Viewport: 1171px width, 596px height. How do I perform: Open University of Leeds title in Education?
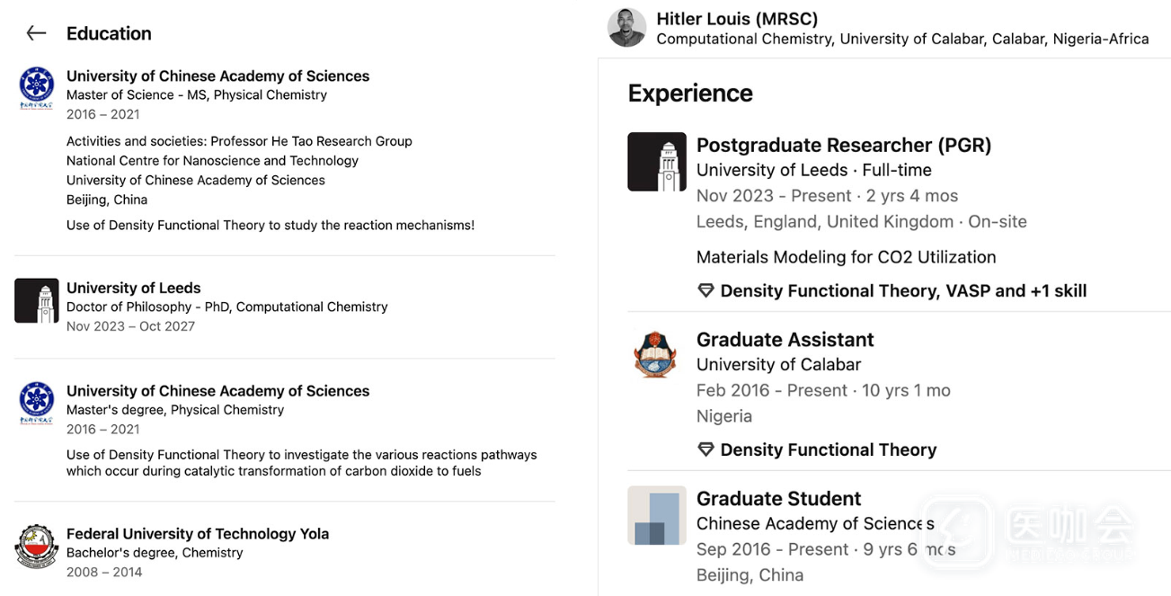tap(133, 288)
